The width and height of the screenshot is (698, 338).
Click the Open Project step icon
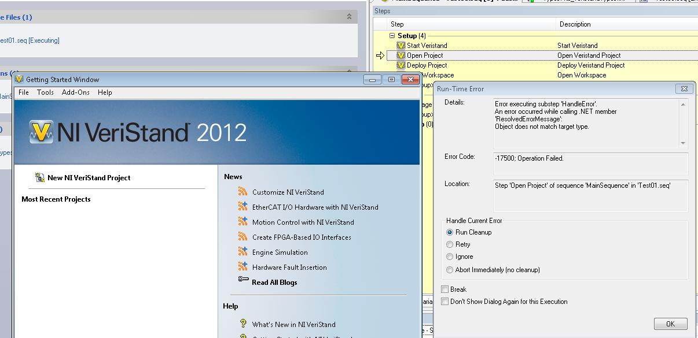point(401,55)
